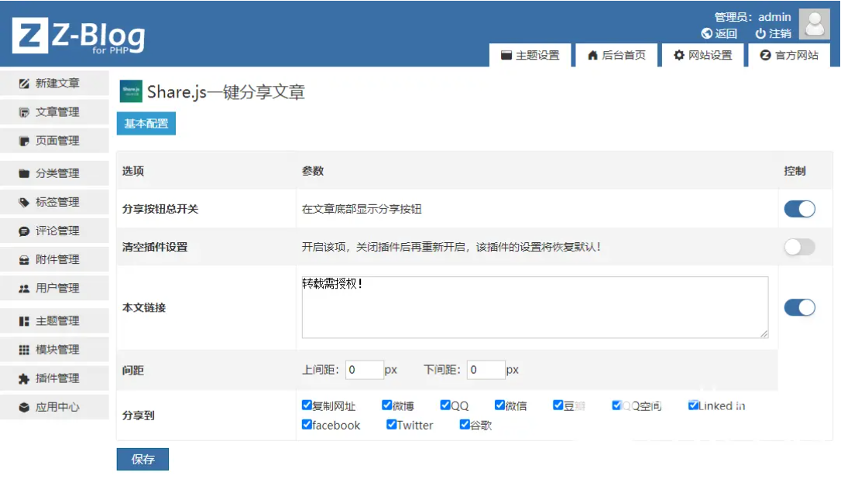Viewport: 841px width, 479px height.
Task: Open 文章管理 in the sidebar
Action: [54, 112]
